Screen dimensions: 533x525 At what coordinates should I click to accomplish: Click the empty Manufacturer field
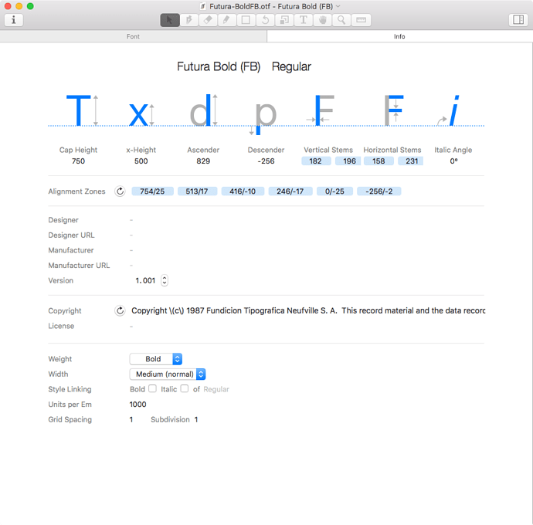coord(131,250)
